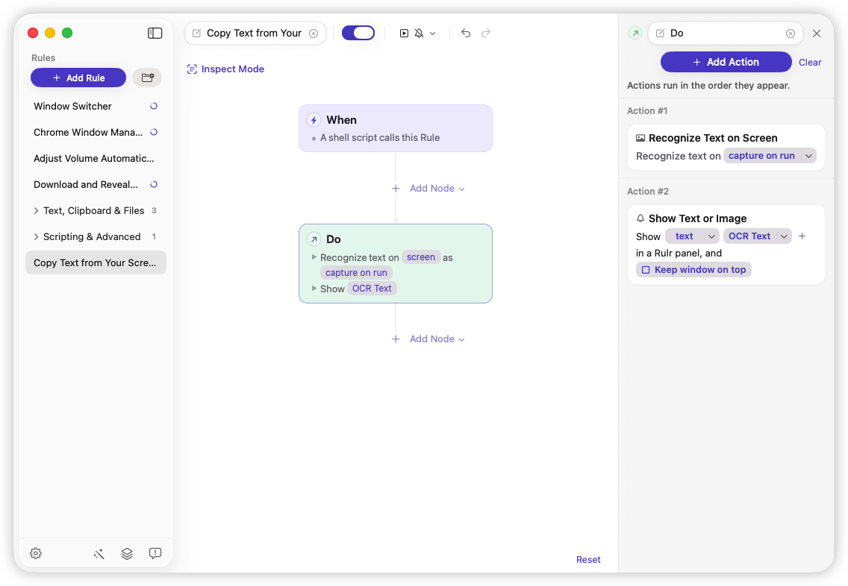The width and height of the screenshot is (848, 586).
Task: Close the Do actions panel
Action: pyautogui.click(x=817, y=34)
